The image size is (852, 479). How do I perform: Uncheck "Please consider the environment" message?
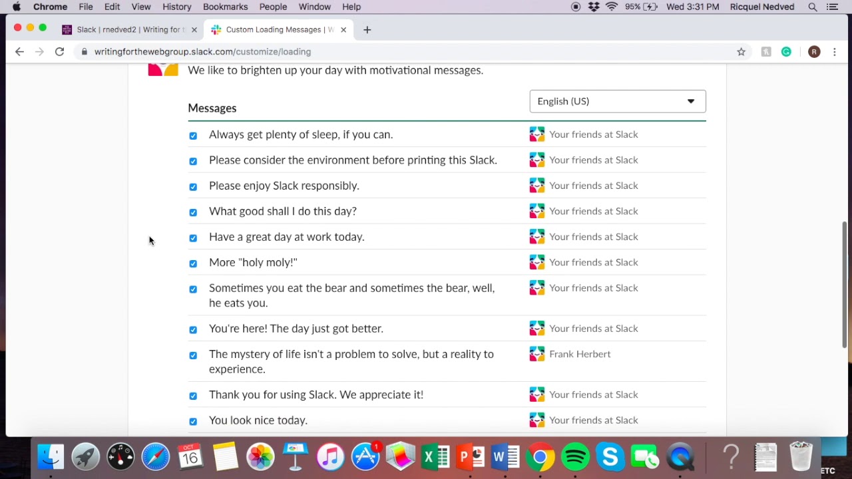(193, 161)
